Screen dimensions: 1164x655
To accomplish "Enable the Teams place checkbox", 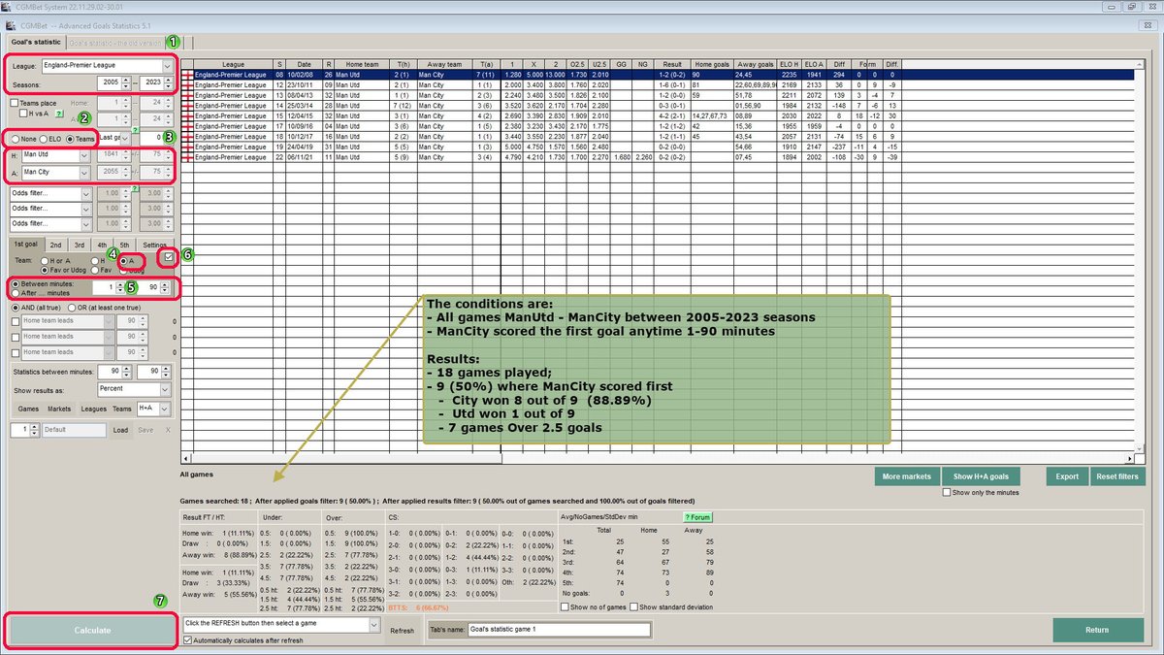I will [14, 102].
